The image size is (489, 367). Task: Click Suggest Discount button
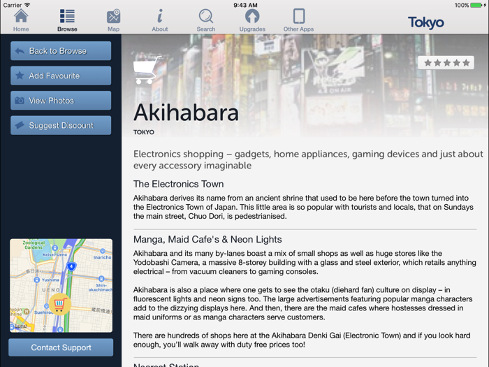(x=61, y=125)
